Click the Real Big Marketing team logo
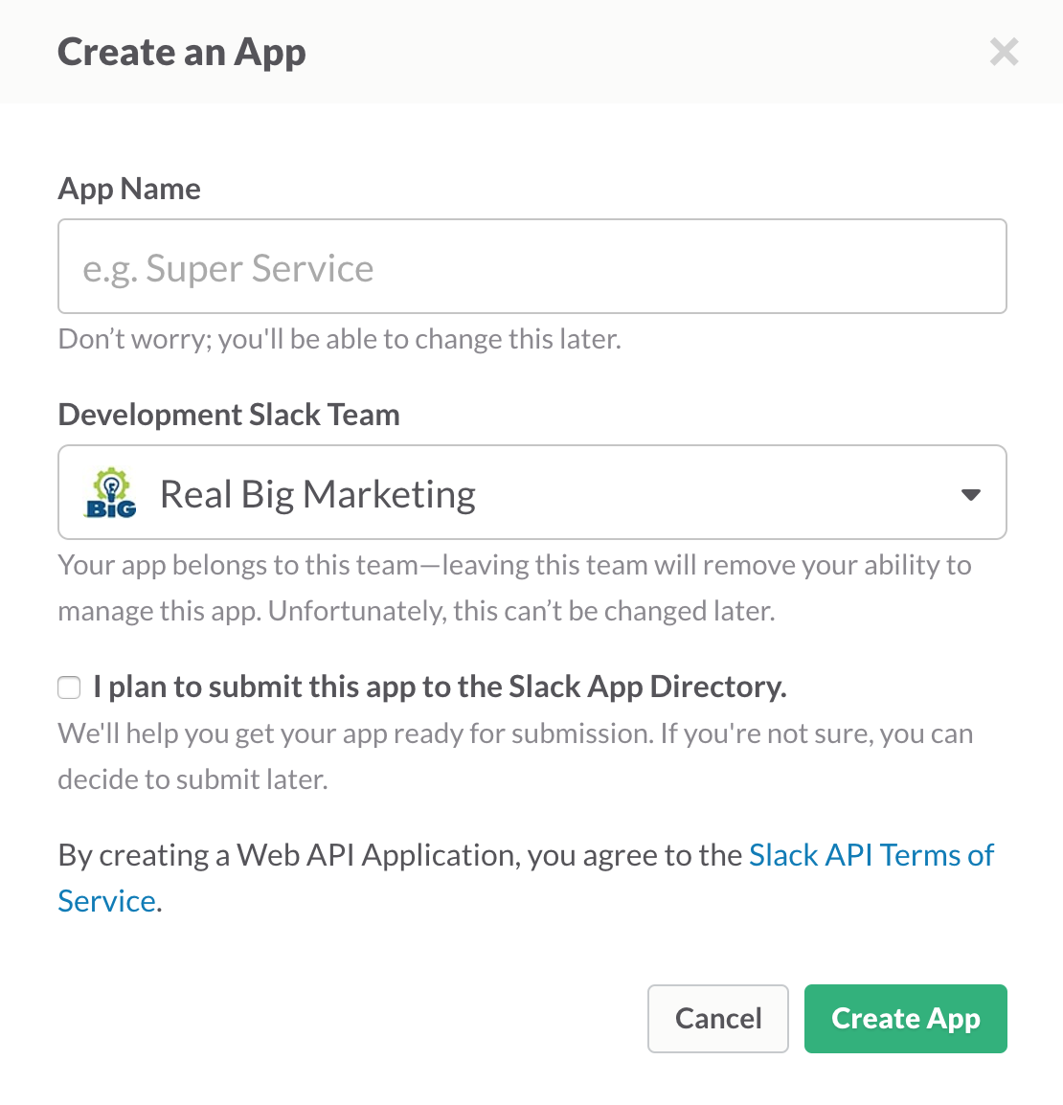 tap(111, 492)
